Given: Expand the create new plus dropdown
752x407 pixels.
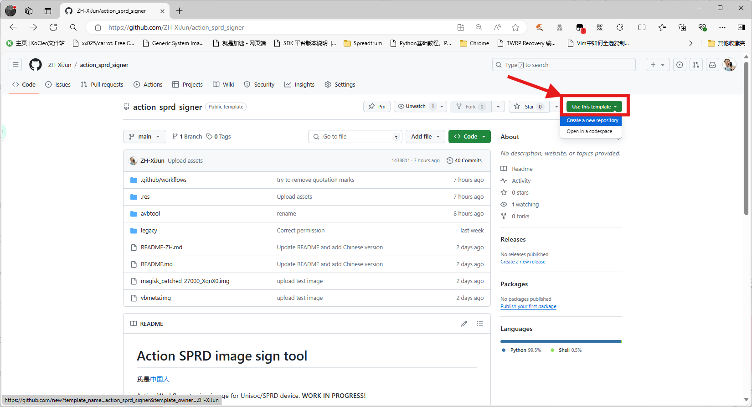Looking at the screenshot, I should coord(658,65).
